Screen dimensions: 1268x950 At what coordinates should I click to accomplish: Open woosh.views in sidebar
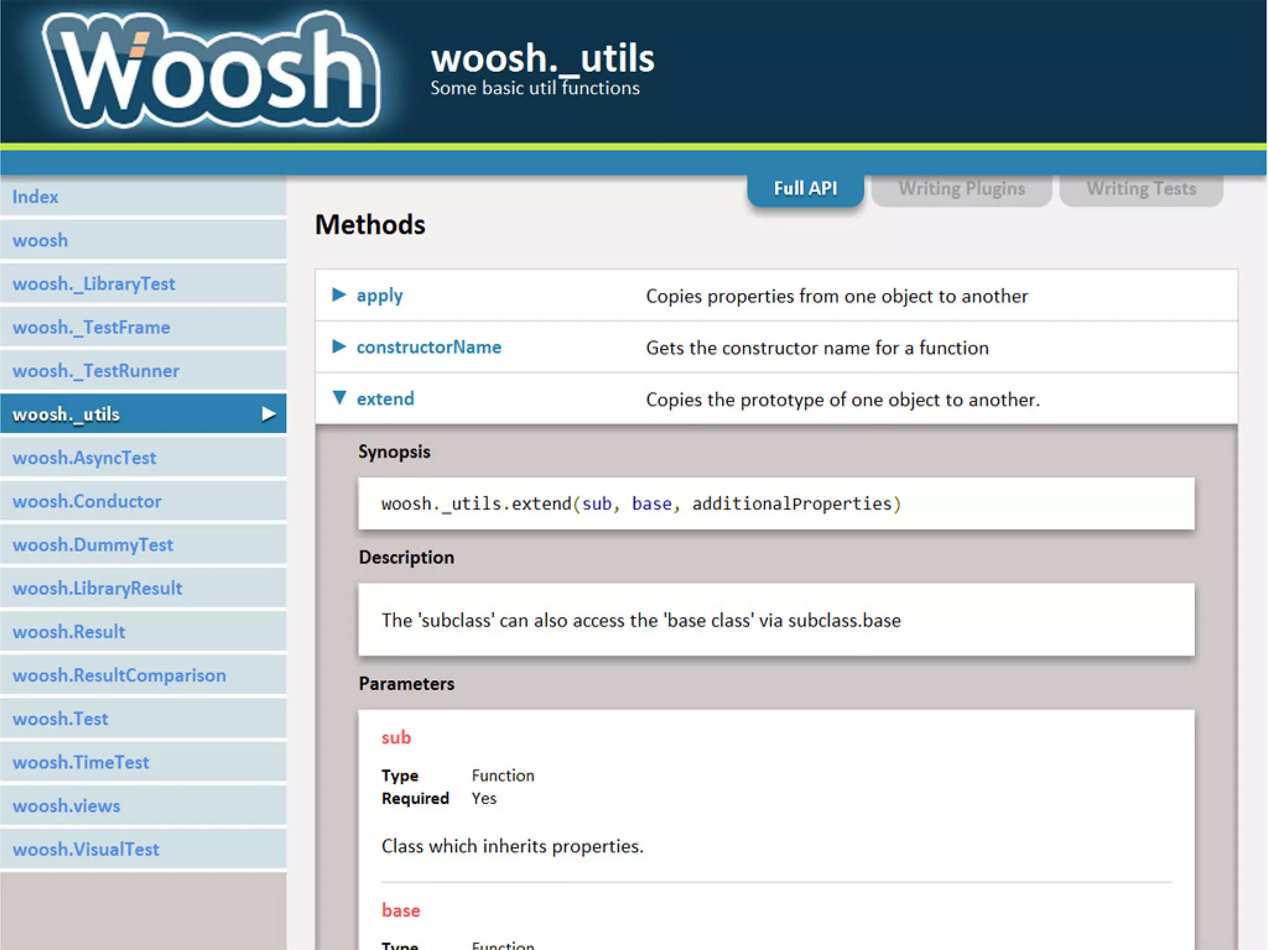[143, 806]
